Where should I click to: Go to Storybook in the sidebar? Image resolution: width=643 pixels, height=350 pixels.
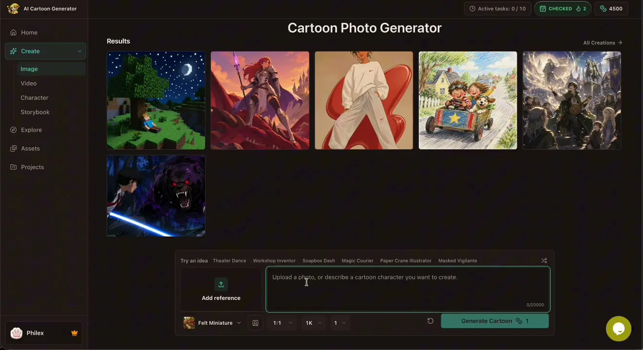[x=35, y=112]
